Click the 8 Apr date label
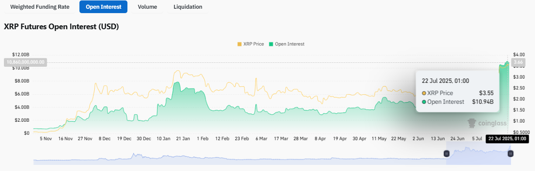Image resolution: width=535 pixels, height=171 pixels. click(x=320, y=139)
